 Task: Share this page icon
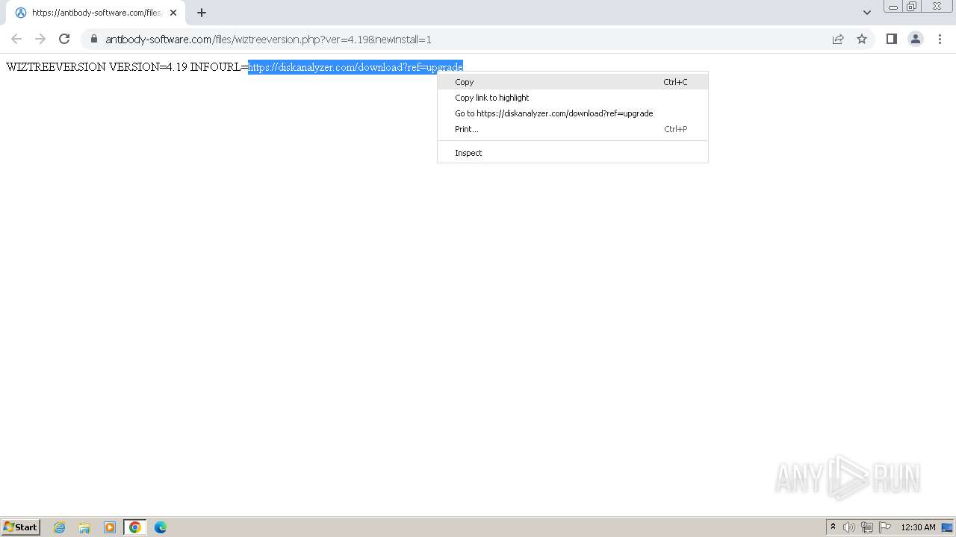click(x=838, y=39)
